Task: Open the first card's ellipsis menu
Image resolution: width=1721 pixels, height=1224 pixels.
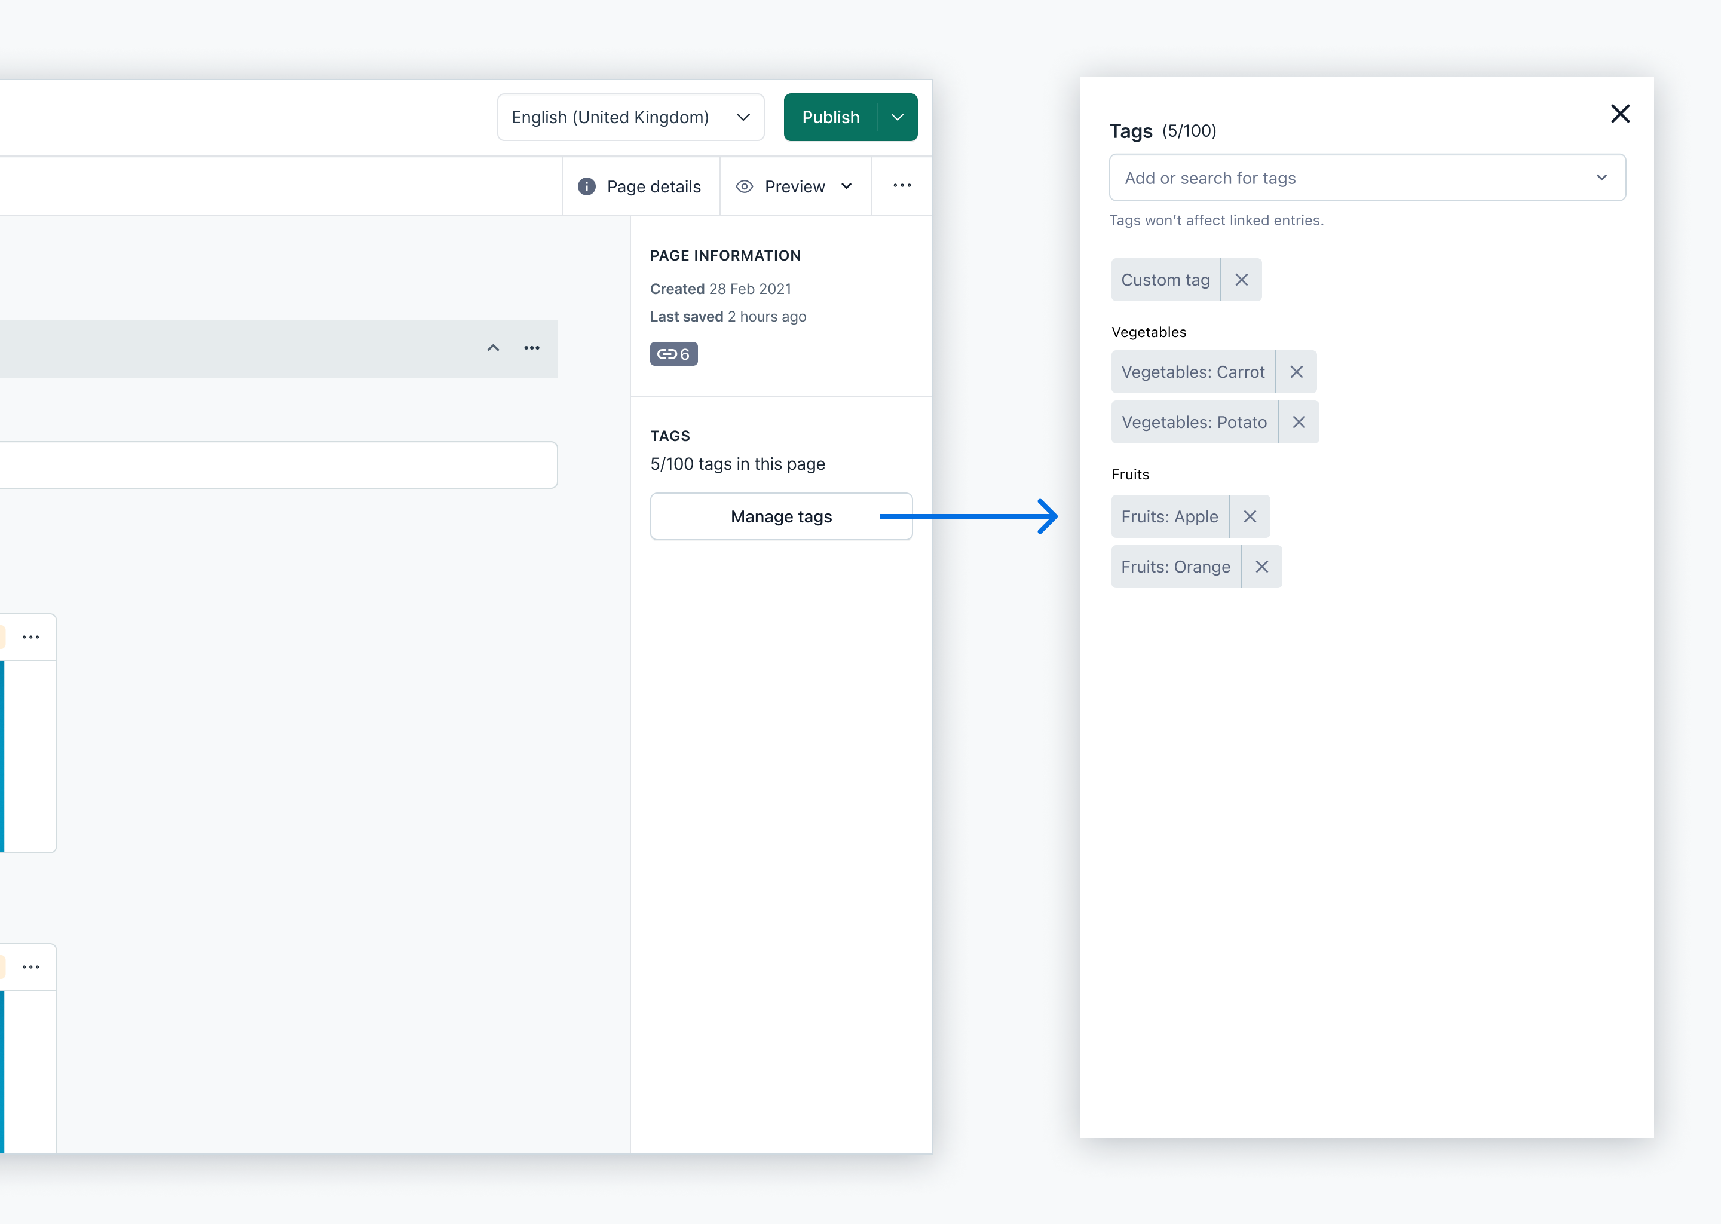Action: pos(31,638)
